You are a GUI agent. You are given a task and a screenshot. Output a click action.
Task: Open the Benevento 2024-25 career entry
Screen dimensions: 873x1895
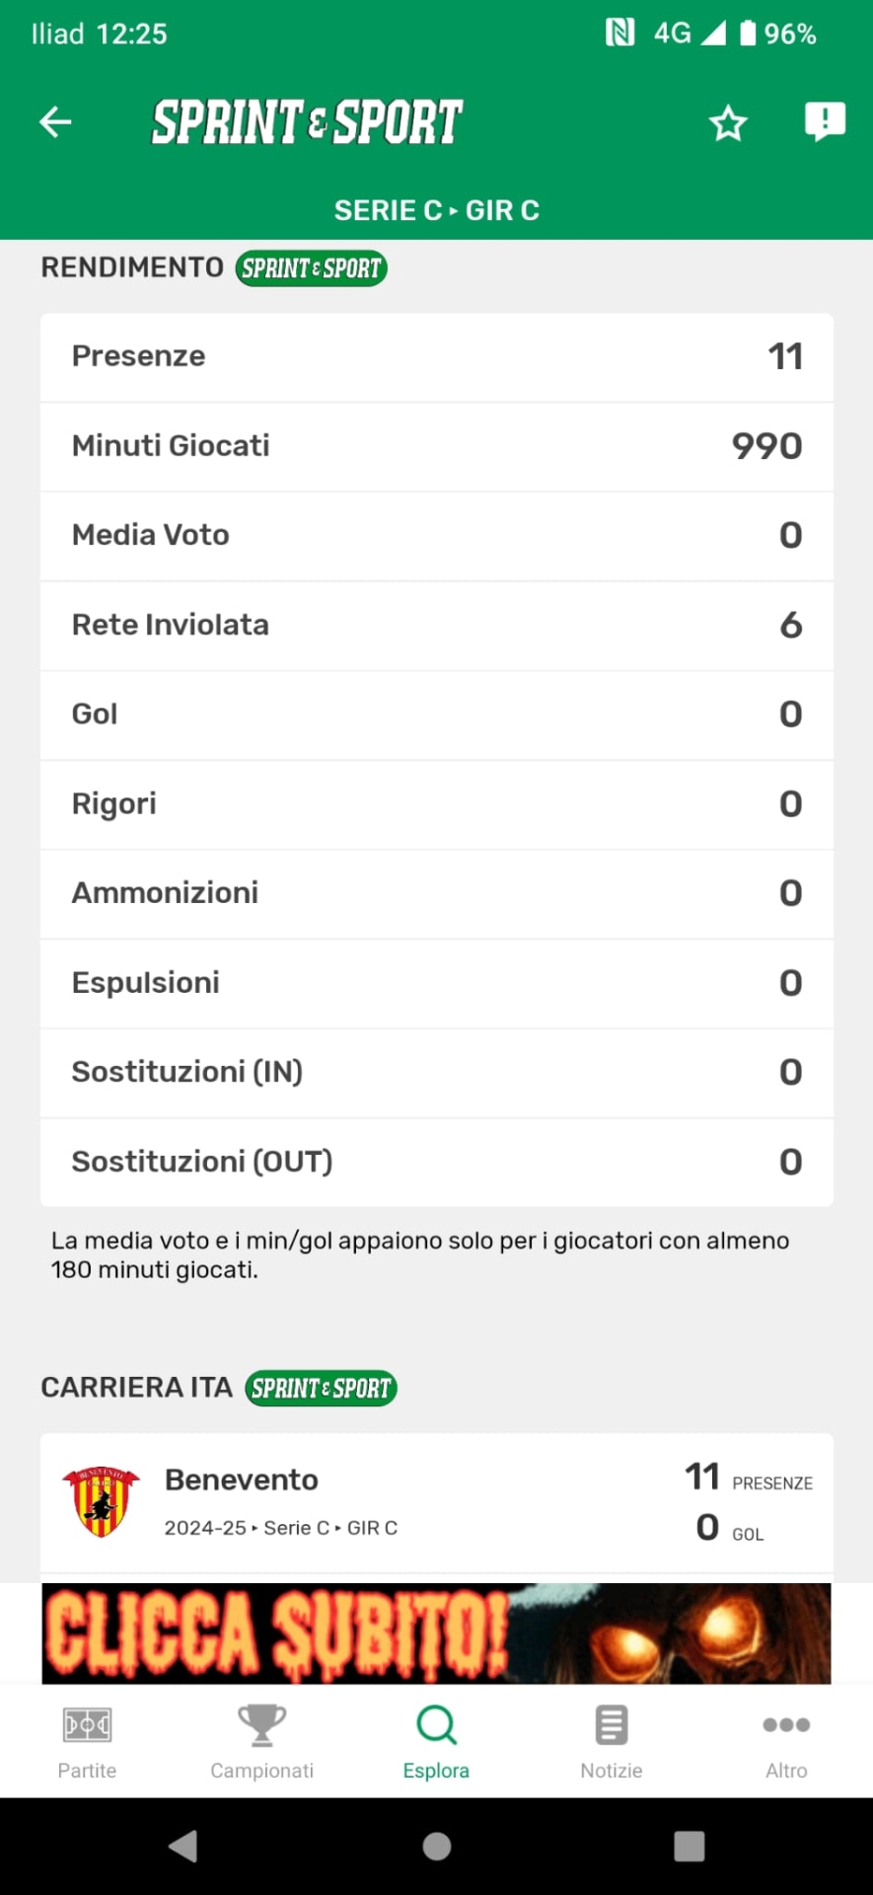point(436,1502)
